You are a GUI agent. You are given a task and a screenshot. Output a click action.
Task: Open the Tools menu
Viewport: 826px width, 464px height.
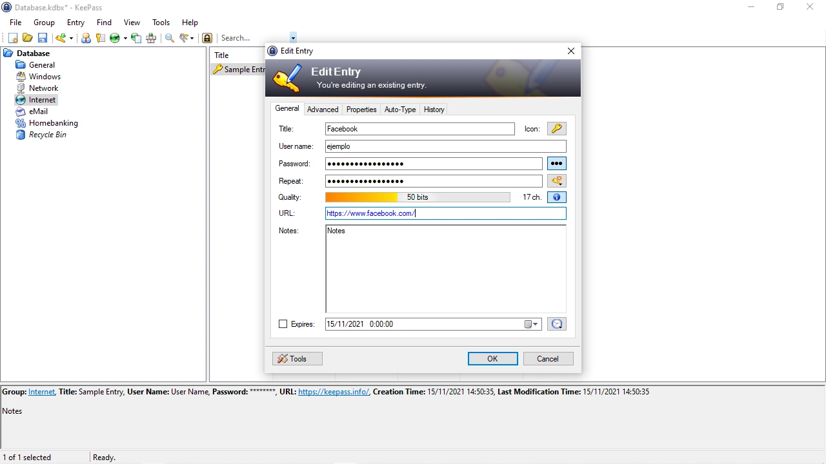point(161,23)
